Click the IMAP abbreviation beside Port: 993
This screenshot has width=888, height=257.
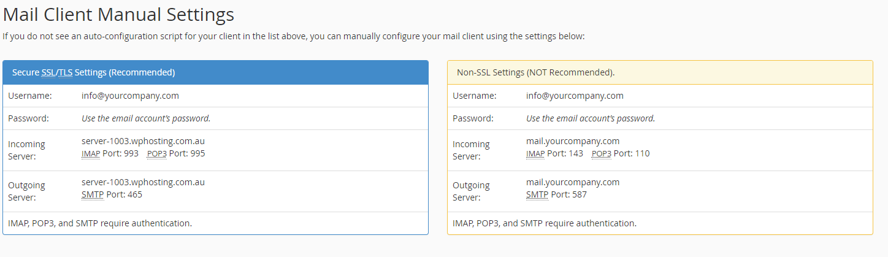click(91, 153)
